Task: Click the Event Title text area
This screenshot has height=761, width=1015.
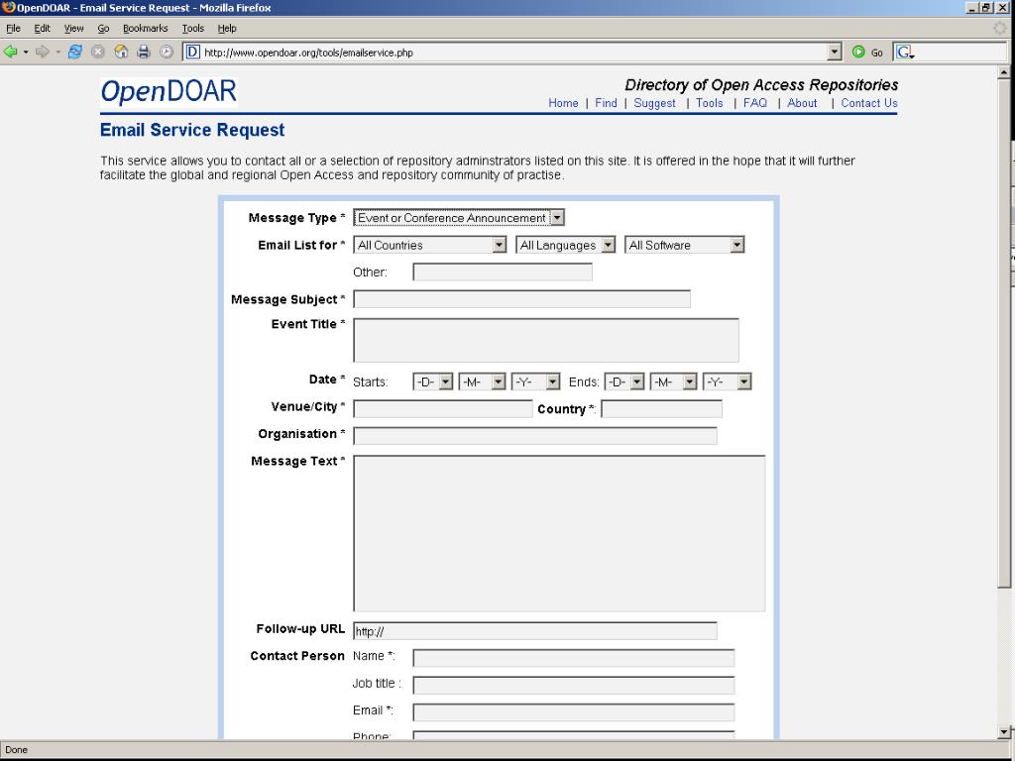Action: [546, 340]
